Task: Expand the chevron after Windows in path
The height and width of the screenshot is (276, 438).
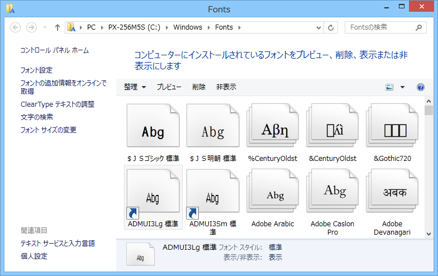Action: (208, 27)
